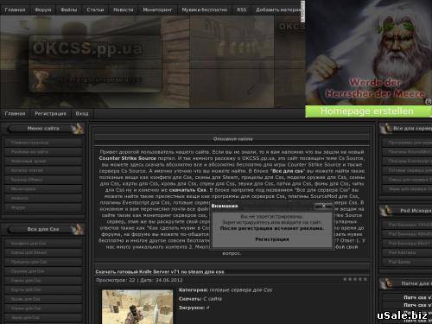Open the Форум top menu item
The width and height of the screenshot is (432, 324).
[x=43, y=10]
